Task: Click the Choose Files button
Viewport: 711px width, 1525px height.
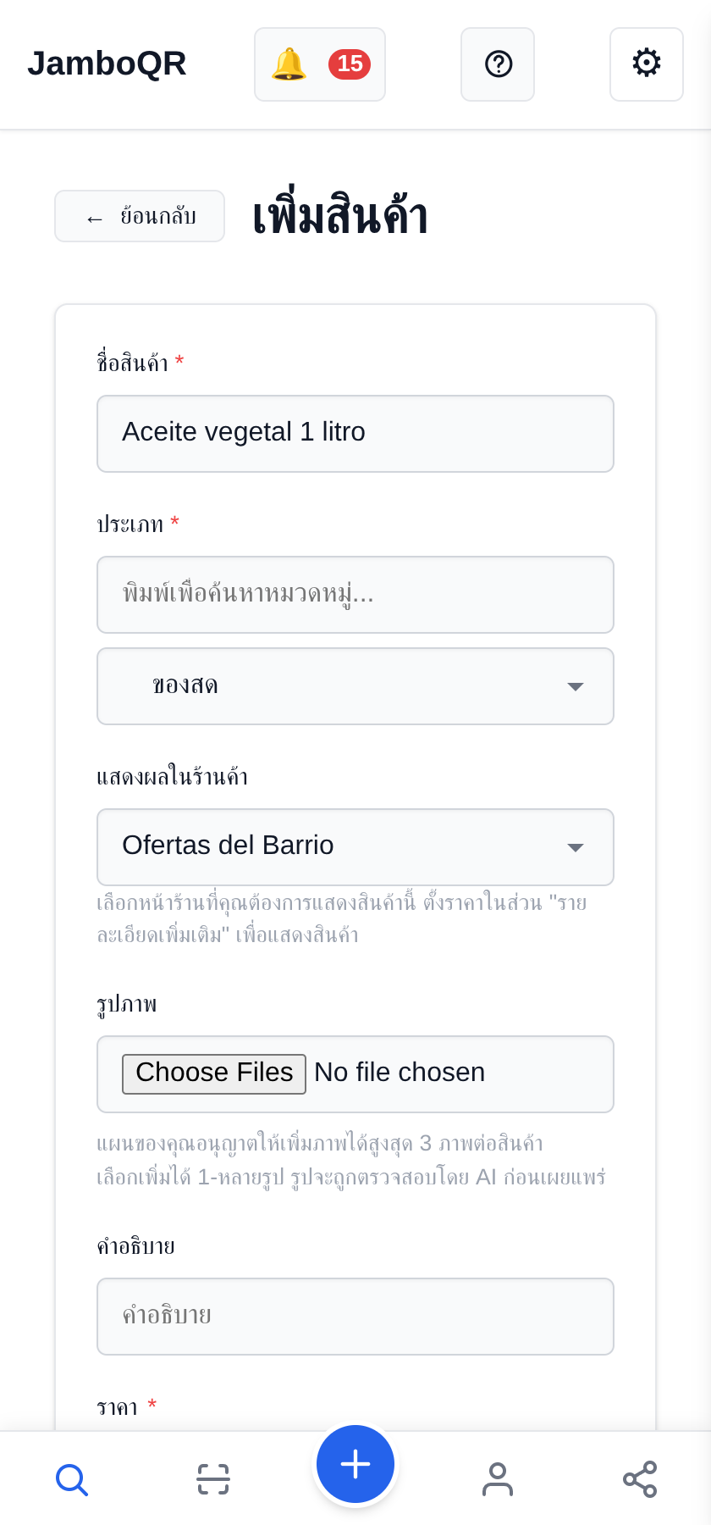Action: click(214, 1073)
